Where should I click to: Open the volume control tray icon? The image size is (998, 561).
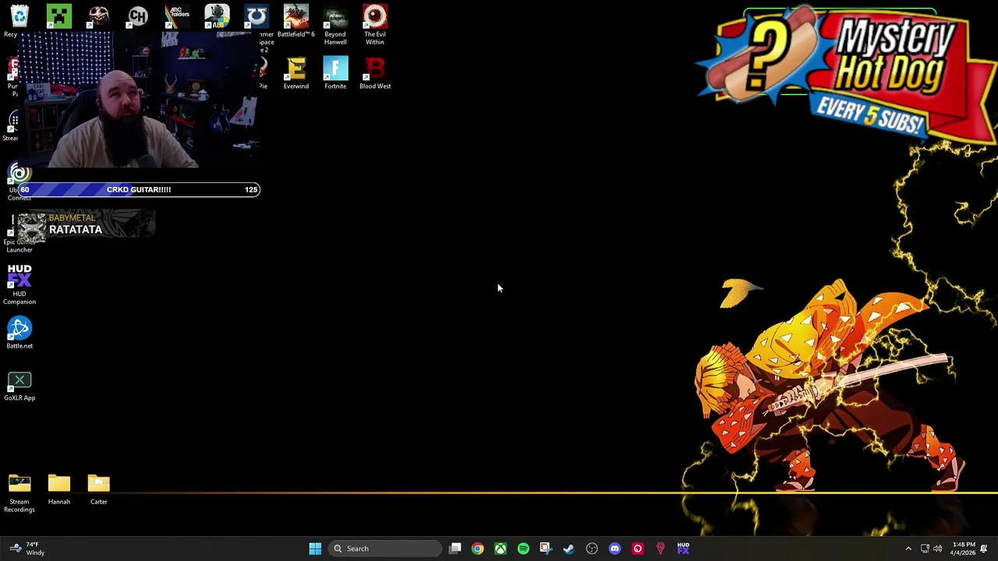938,549
